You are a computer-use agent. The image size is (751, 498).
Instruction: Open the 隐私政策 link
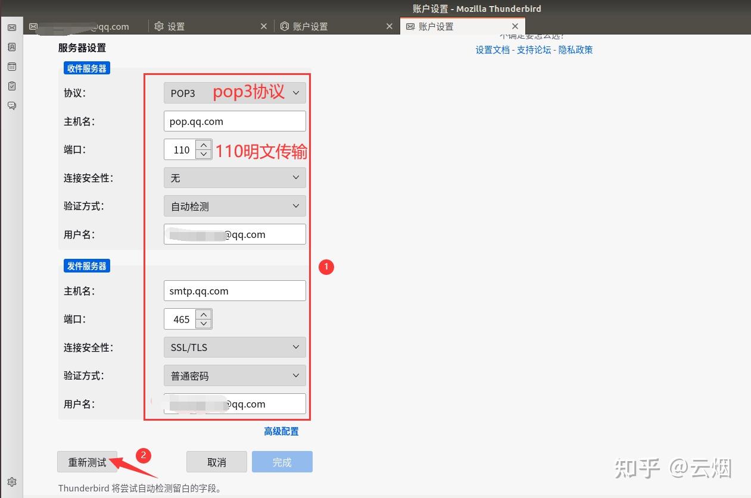(575, 50)
